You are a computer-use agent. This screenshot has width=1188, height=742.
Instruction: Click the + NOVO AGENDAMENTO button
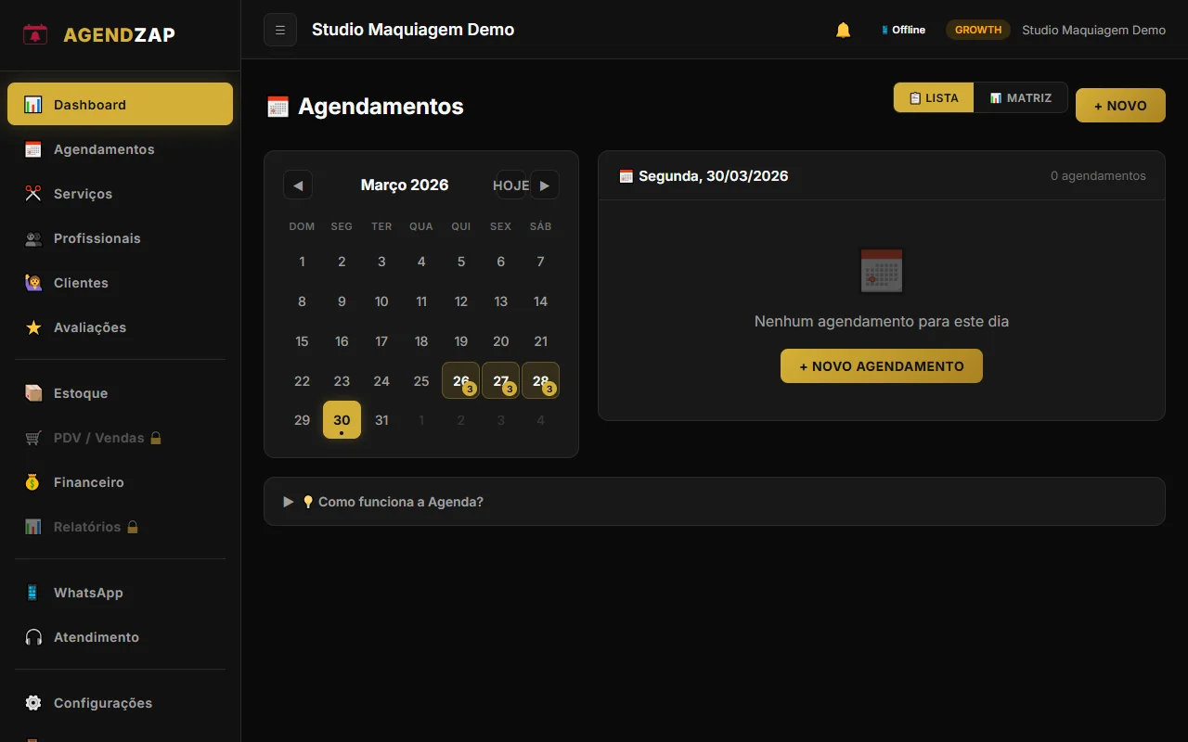(881, 366)
